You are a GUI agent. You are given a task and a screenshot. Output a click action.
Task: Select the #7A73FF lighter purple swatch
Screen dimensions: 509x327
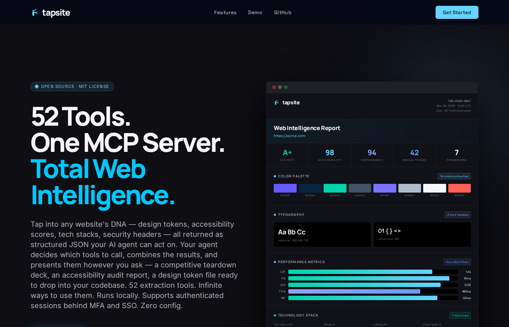pyautogui.click(x=385, y=188)
